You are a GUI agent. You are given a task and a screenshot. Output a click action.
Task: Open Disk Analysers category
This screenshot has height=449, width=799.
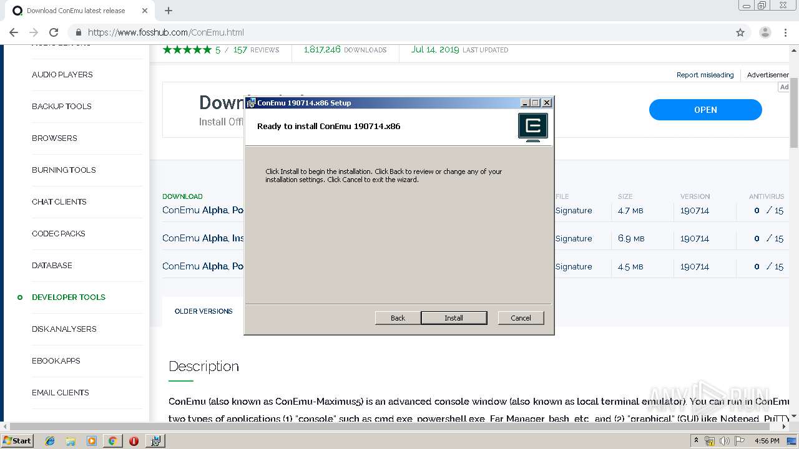64,329
